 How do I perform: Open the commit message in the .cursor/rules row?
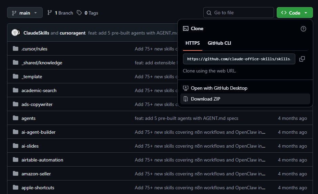pos(156,49)
